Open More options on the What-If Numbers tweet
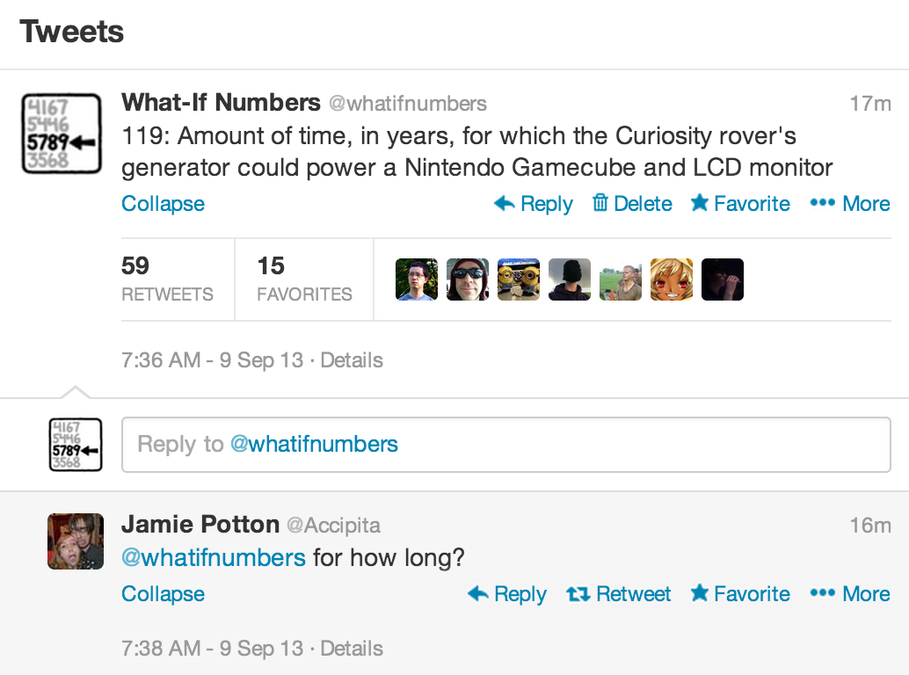 849,204
